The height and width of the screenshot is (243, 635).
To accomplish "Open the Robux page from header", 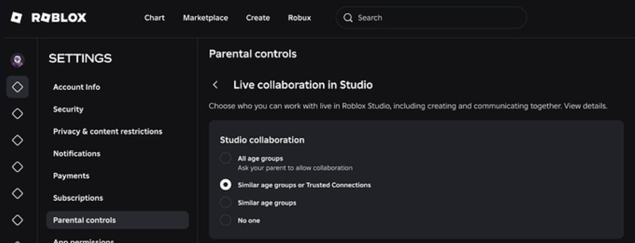I will tap(300, 18).
